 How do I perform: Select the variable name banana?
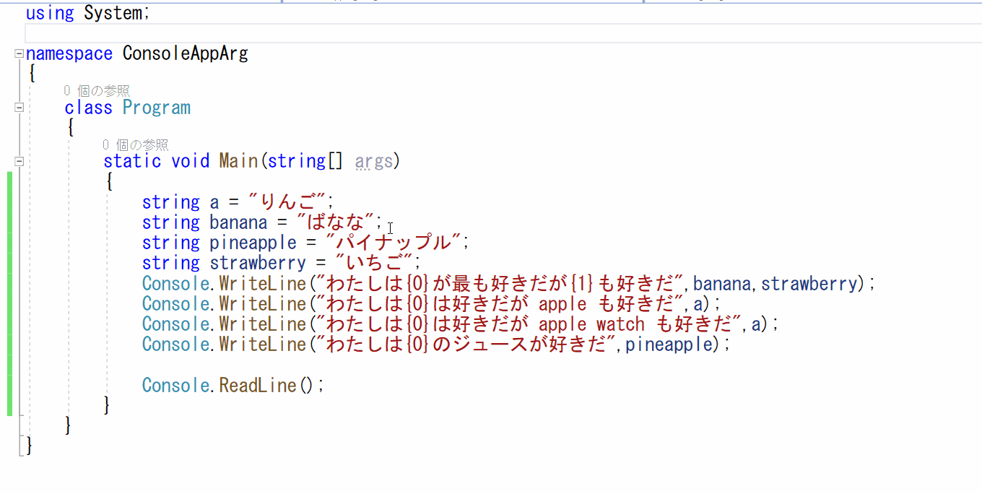[x=238, y=222]
